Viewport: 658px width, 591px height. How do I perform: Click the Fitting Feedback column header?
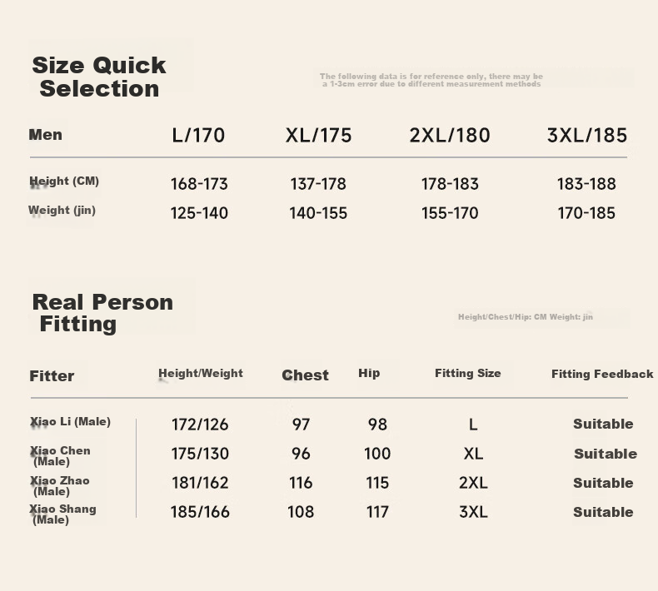click(602, 374)
